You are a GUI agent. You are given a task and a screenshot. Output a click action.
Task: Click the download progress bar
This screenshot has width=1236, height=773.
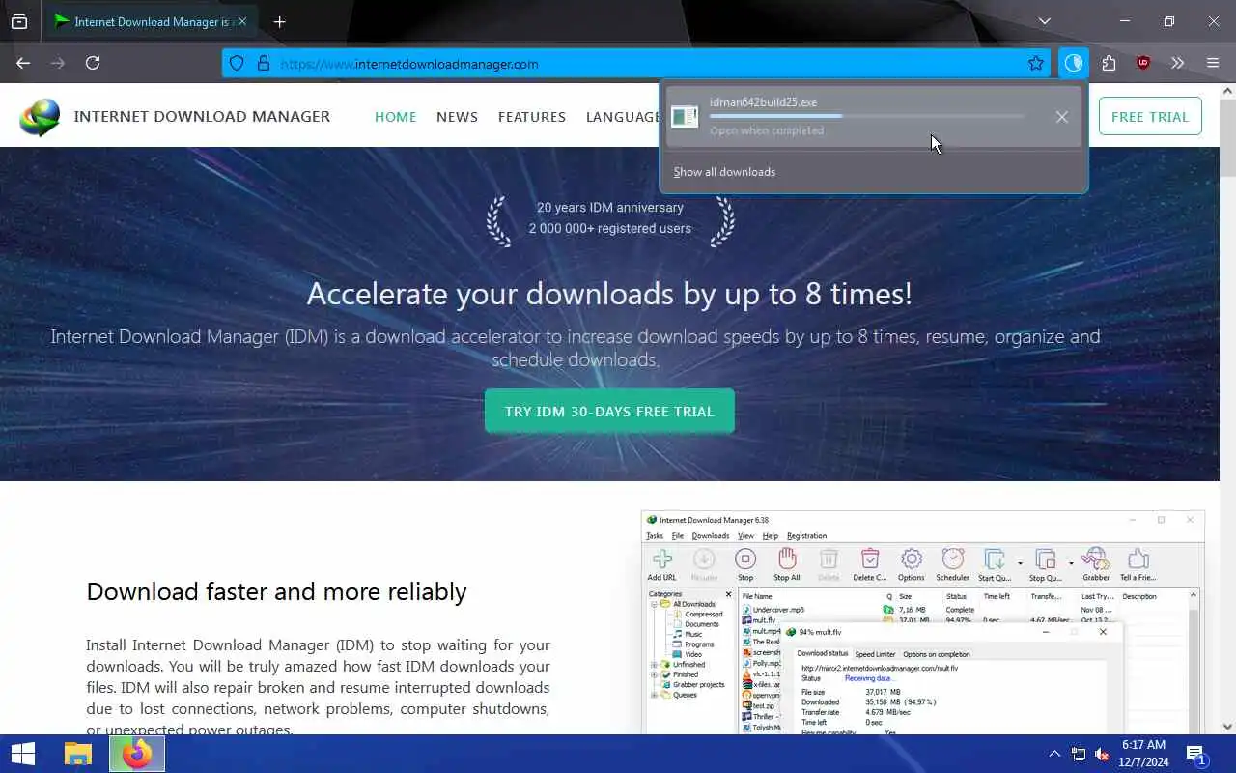(866, 116)
